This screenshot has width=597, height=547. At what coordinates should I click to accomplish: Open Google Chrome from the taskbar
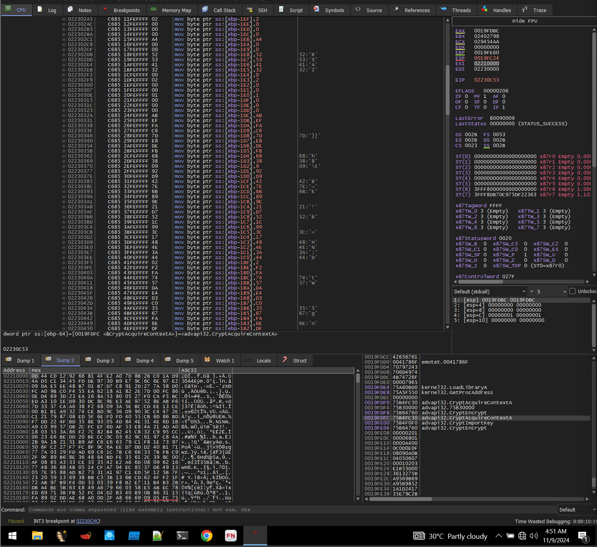207,536
